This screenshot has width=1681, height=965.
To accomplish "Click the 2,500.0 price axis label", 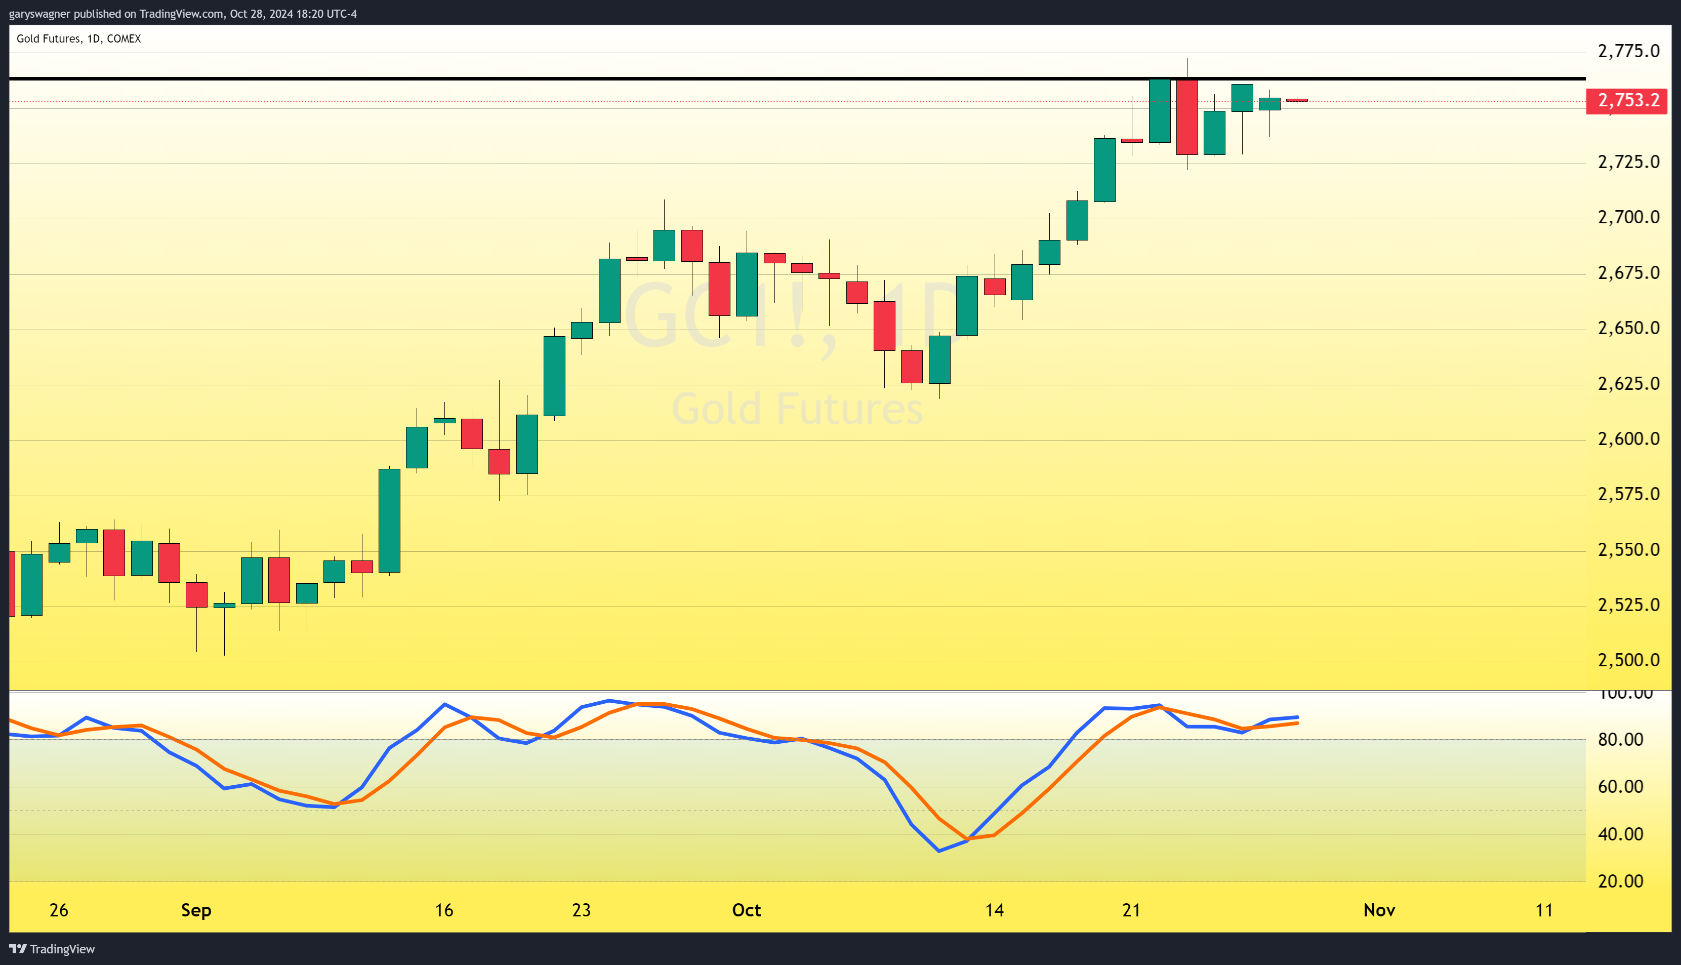I will [x=1628, y=660].
